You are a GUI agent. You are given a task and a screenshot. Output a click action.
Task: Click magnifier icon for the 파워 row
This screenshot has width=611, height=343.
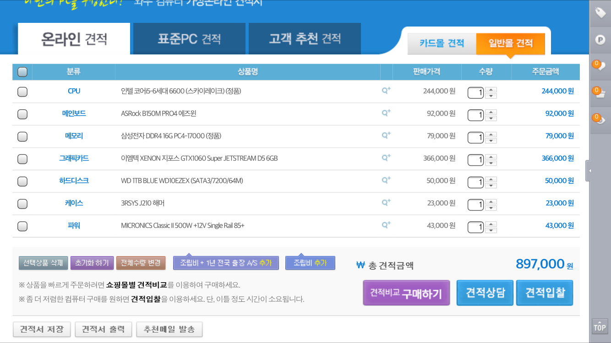point(386,225)
